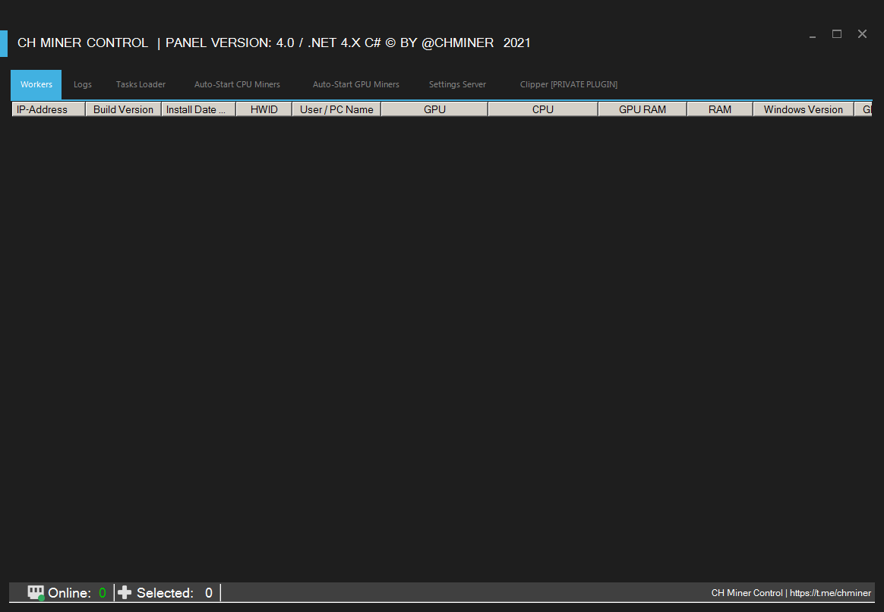Click the plus icon beside Selected
Viewport: 884px width, 612px height.
point(125,592)
